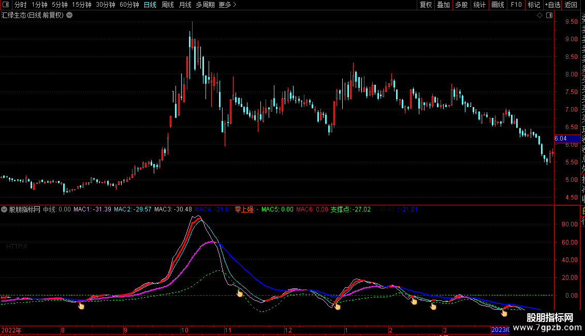
Task: Click the 标记 mark button
Action: coord(534,5)
